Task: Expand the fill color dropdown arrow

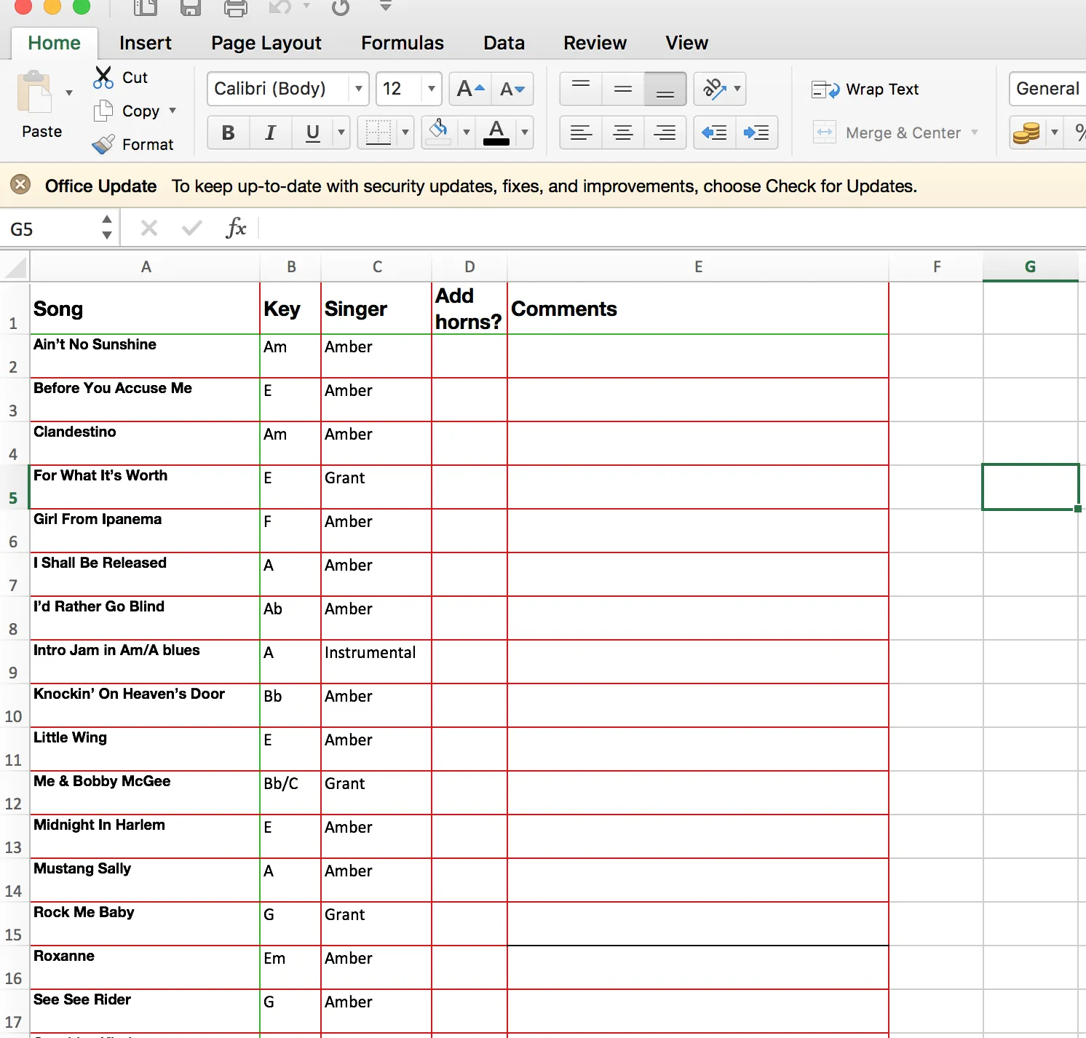Action: pos(467,132)
